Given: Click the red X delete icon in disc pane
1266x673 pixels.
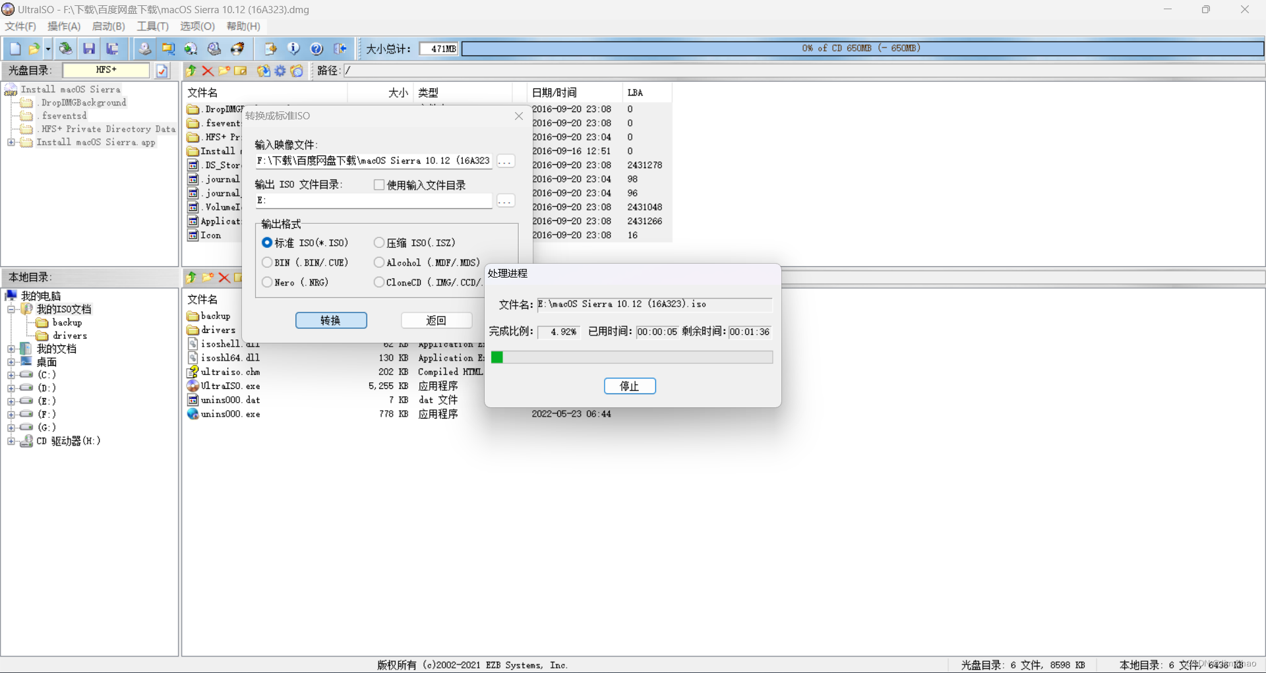Looking at the screenshot, I should click(x=208, y=71).
